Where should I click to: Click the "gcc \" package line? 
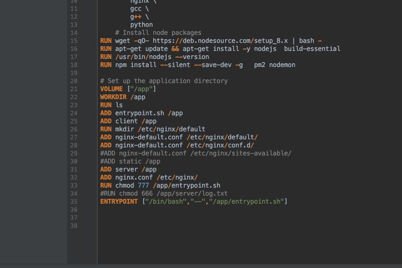(x=139, y=9)
